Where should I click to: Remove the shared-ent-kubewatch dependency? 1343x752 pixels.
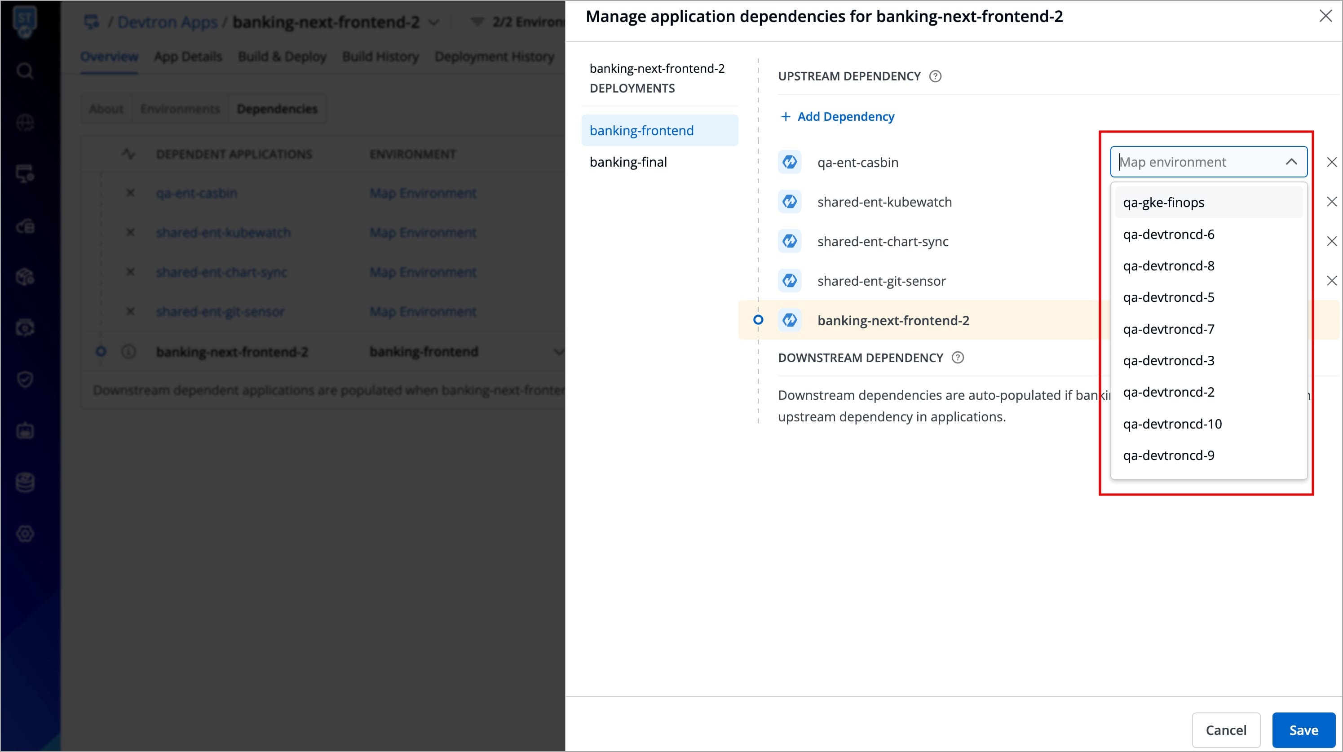pyautogui.click(x=1331, y=202)
